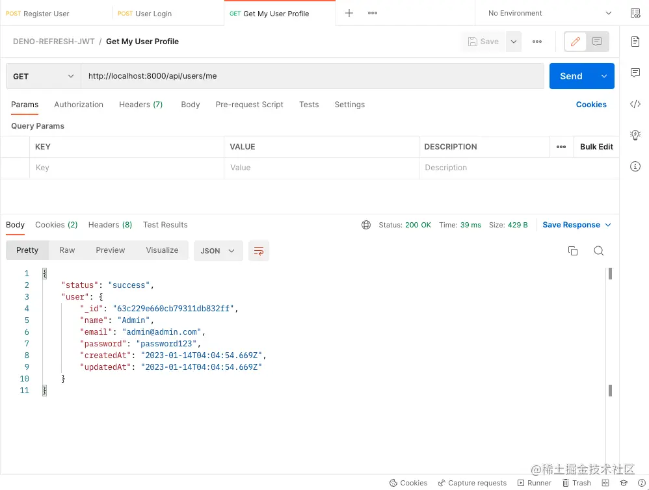
Task: Switch to edit mode with pencil icon
Action: (x=576, y=42)
